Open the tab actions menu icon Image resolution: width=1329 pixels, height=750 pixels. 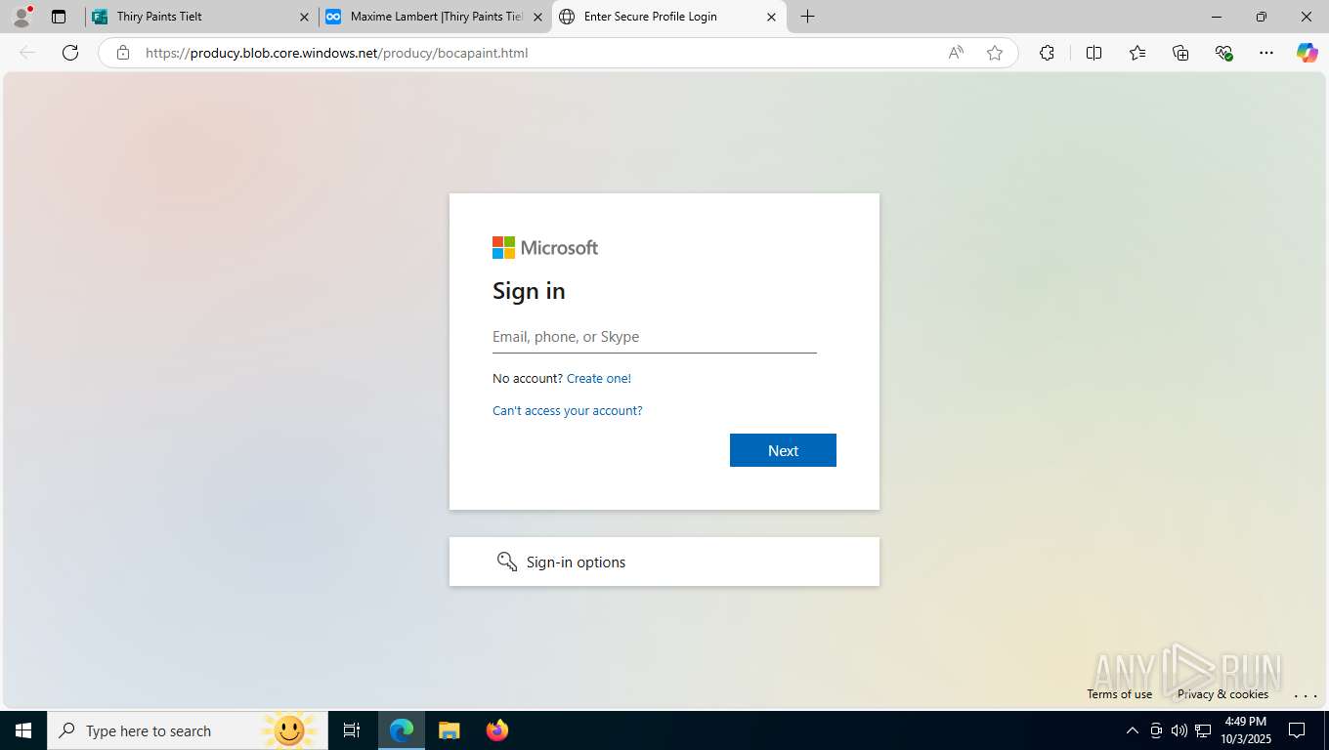coord(59,17)
